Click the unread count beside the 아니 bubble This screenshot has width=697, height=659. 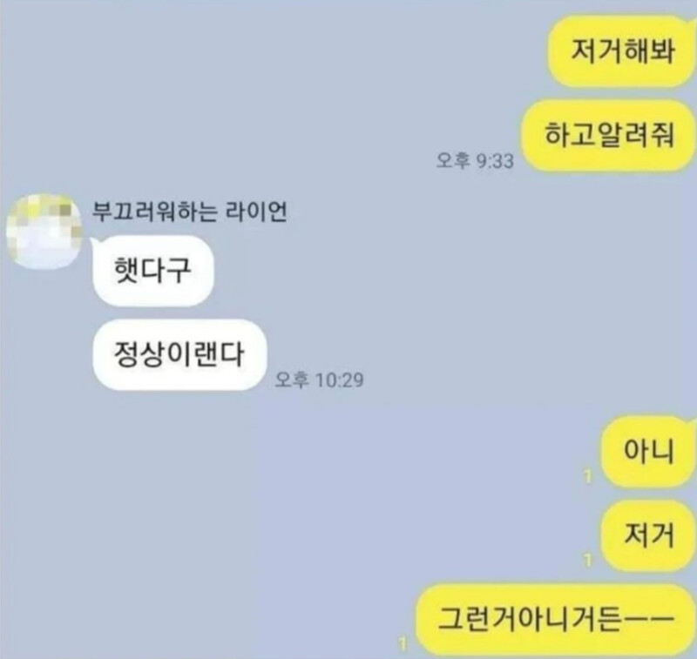(588, 477)
